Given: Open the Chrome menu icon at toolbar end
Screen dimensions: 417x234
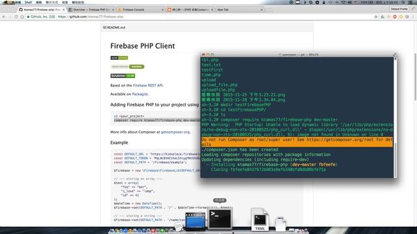Looking at the screenshot, I should (x=413, y=17).
